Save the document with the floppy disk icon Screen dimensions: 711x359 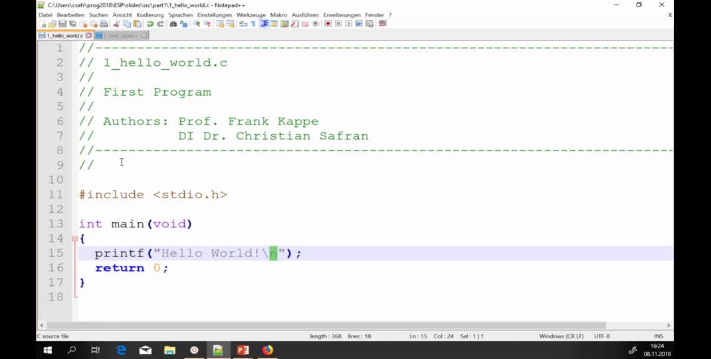coord(62,23)
